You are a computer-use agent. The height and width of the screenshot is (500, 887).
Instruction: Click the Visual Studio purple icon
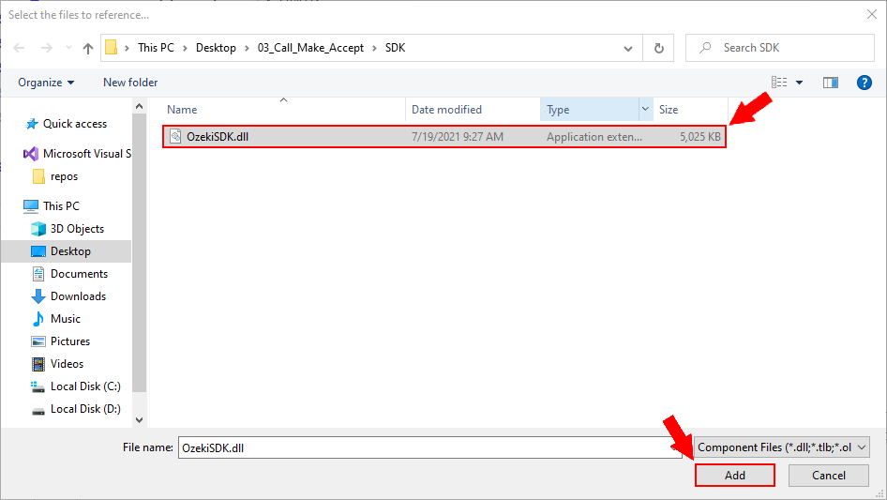31,154
